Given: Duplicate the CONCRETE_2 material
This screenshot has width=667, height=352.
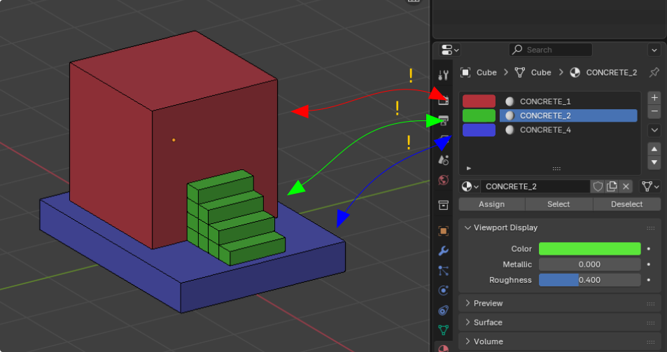Looking at the screenshot, I should point(612,186).
